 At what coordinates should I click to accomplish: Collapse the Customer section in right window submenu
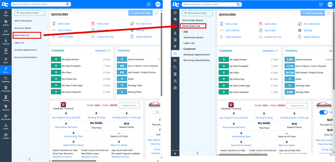coord(182,49)
